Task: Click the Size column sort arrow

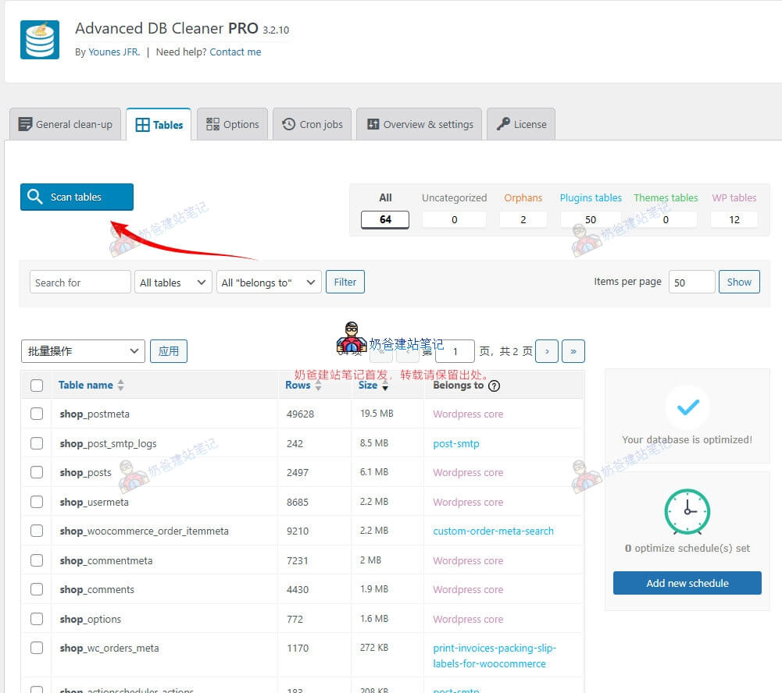Action: click(385, 386)
